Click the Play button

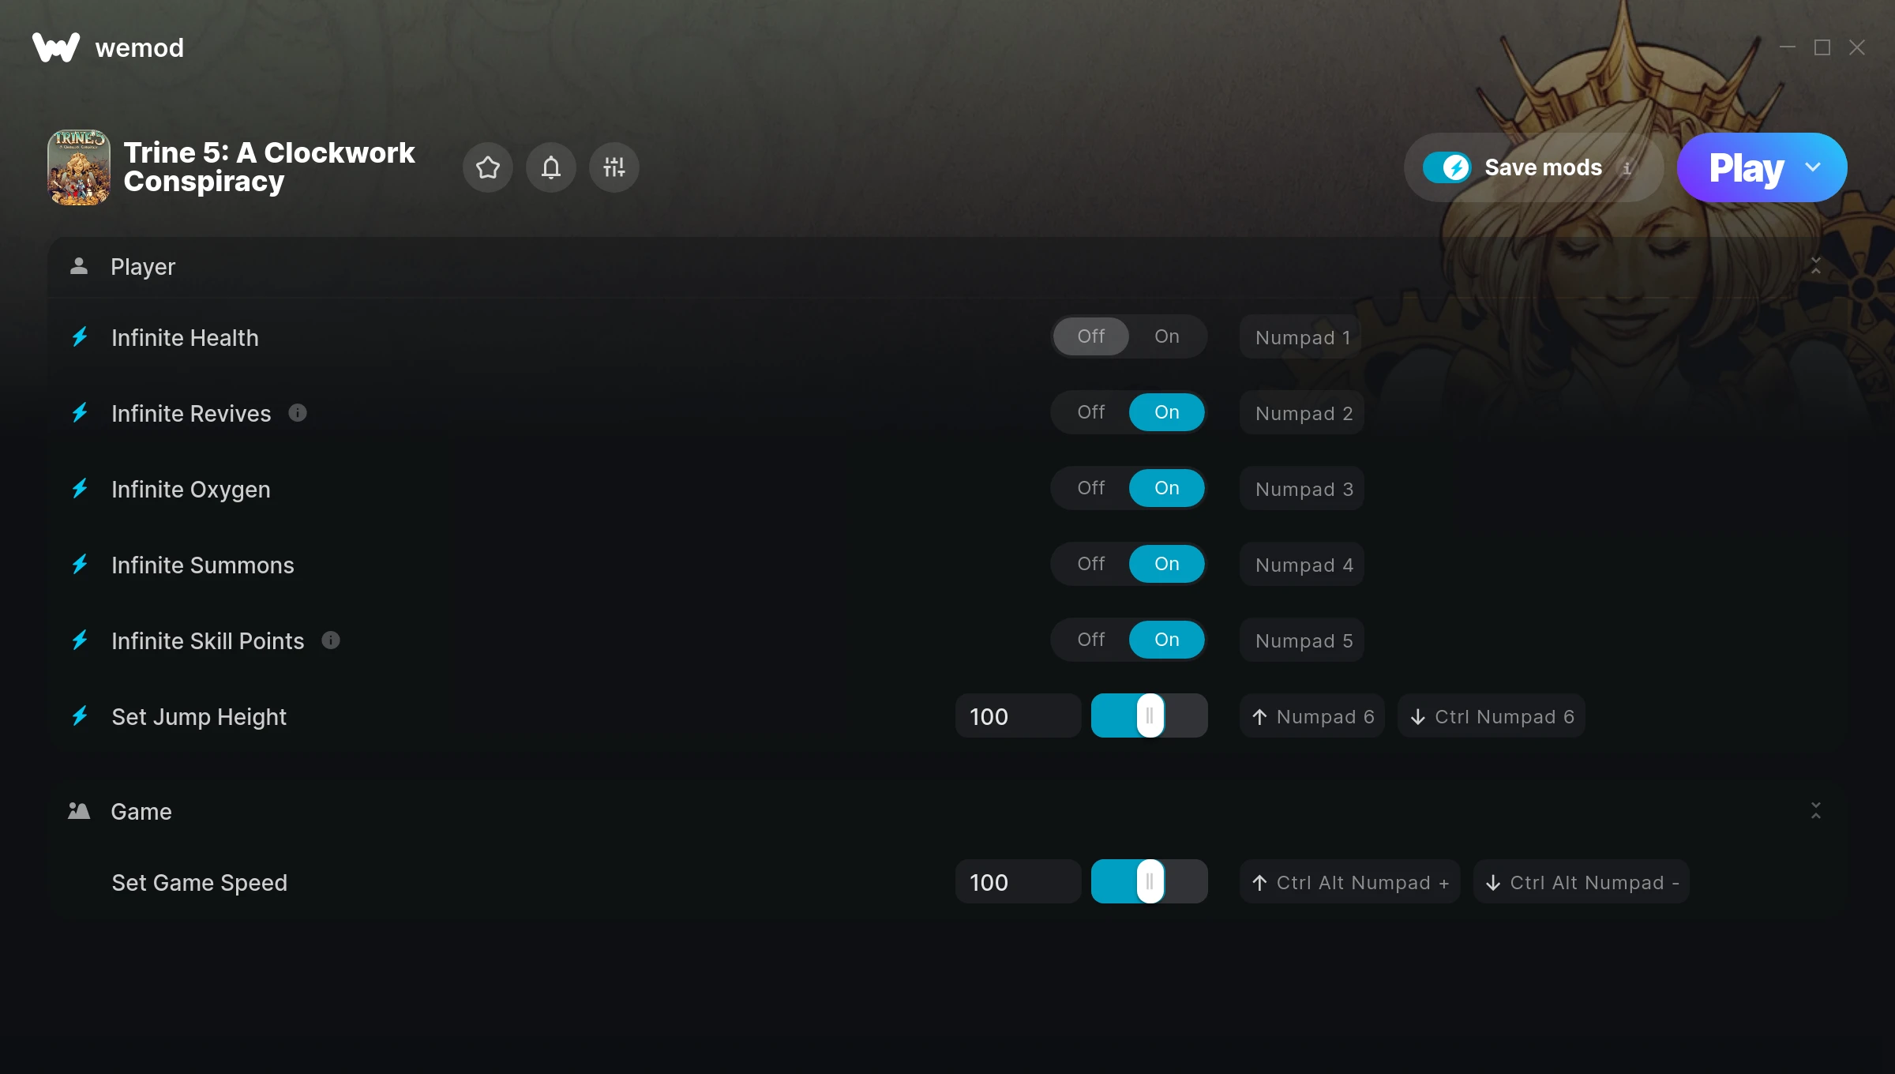pos(1746,167)
